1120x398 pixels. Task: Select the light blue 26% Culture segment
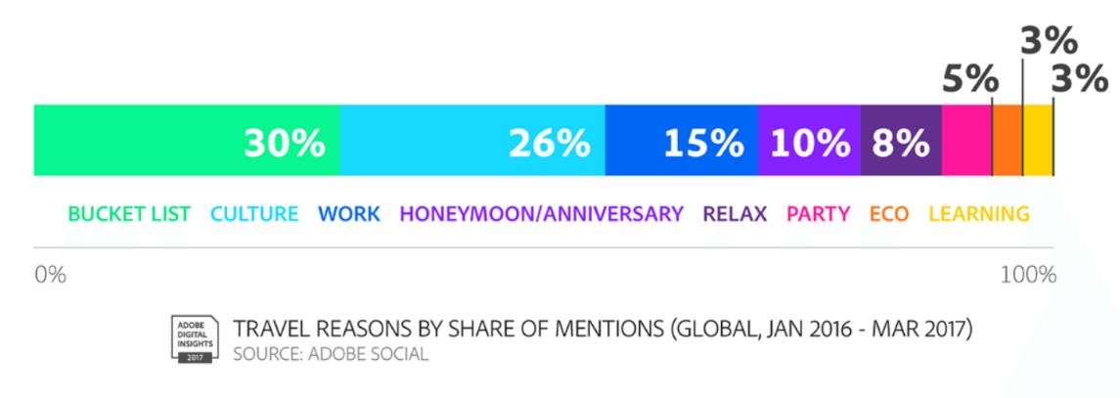coord(472,140)
